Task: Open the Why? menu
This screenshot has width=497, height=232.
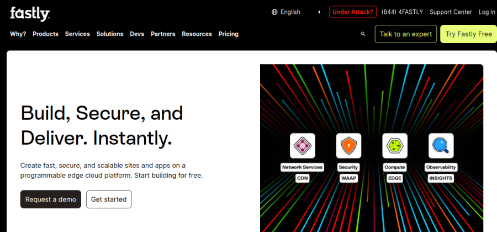Action: tap(18, 34)
